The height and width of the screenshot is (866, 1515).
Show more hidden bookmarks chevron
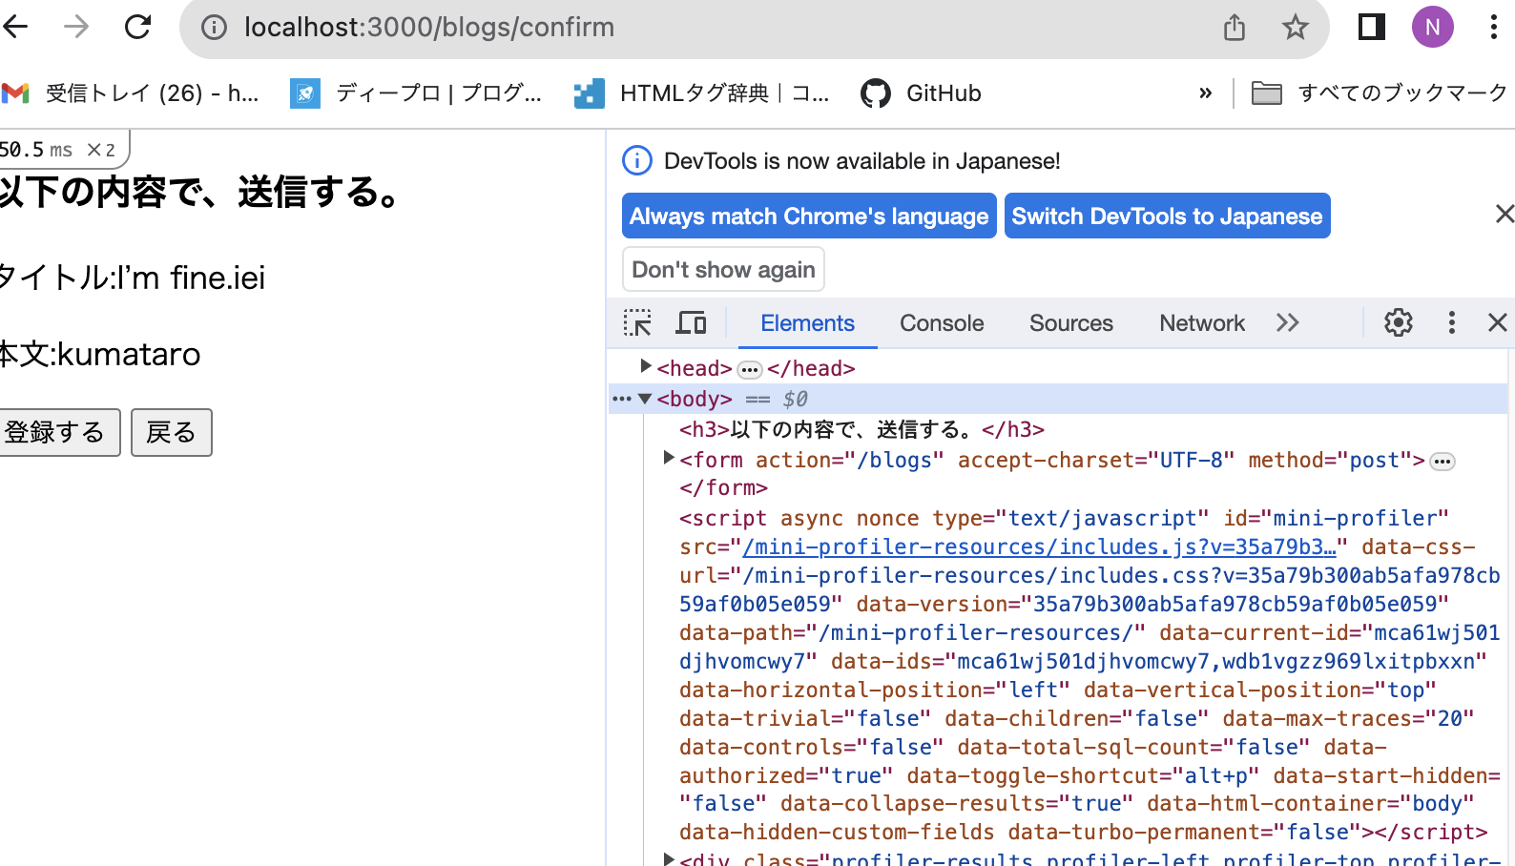1206,93
